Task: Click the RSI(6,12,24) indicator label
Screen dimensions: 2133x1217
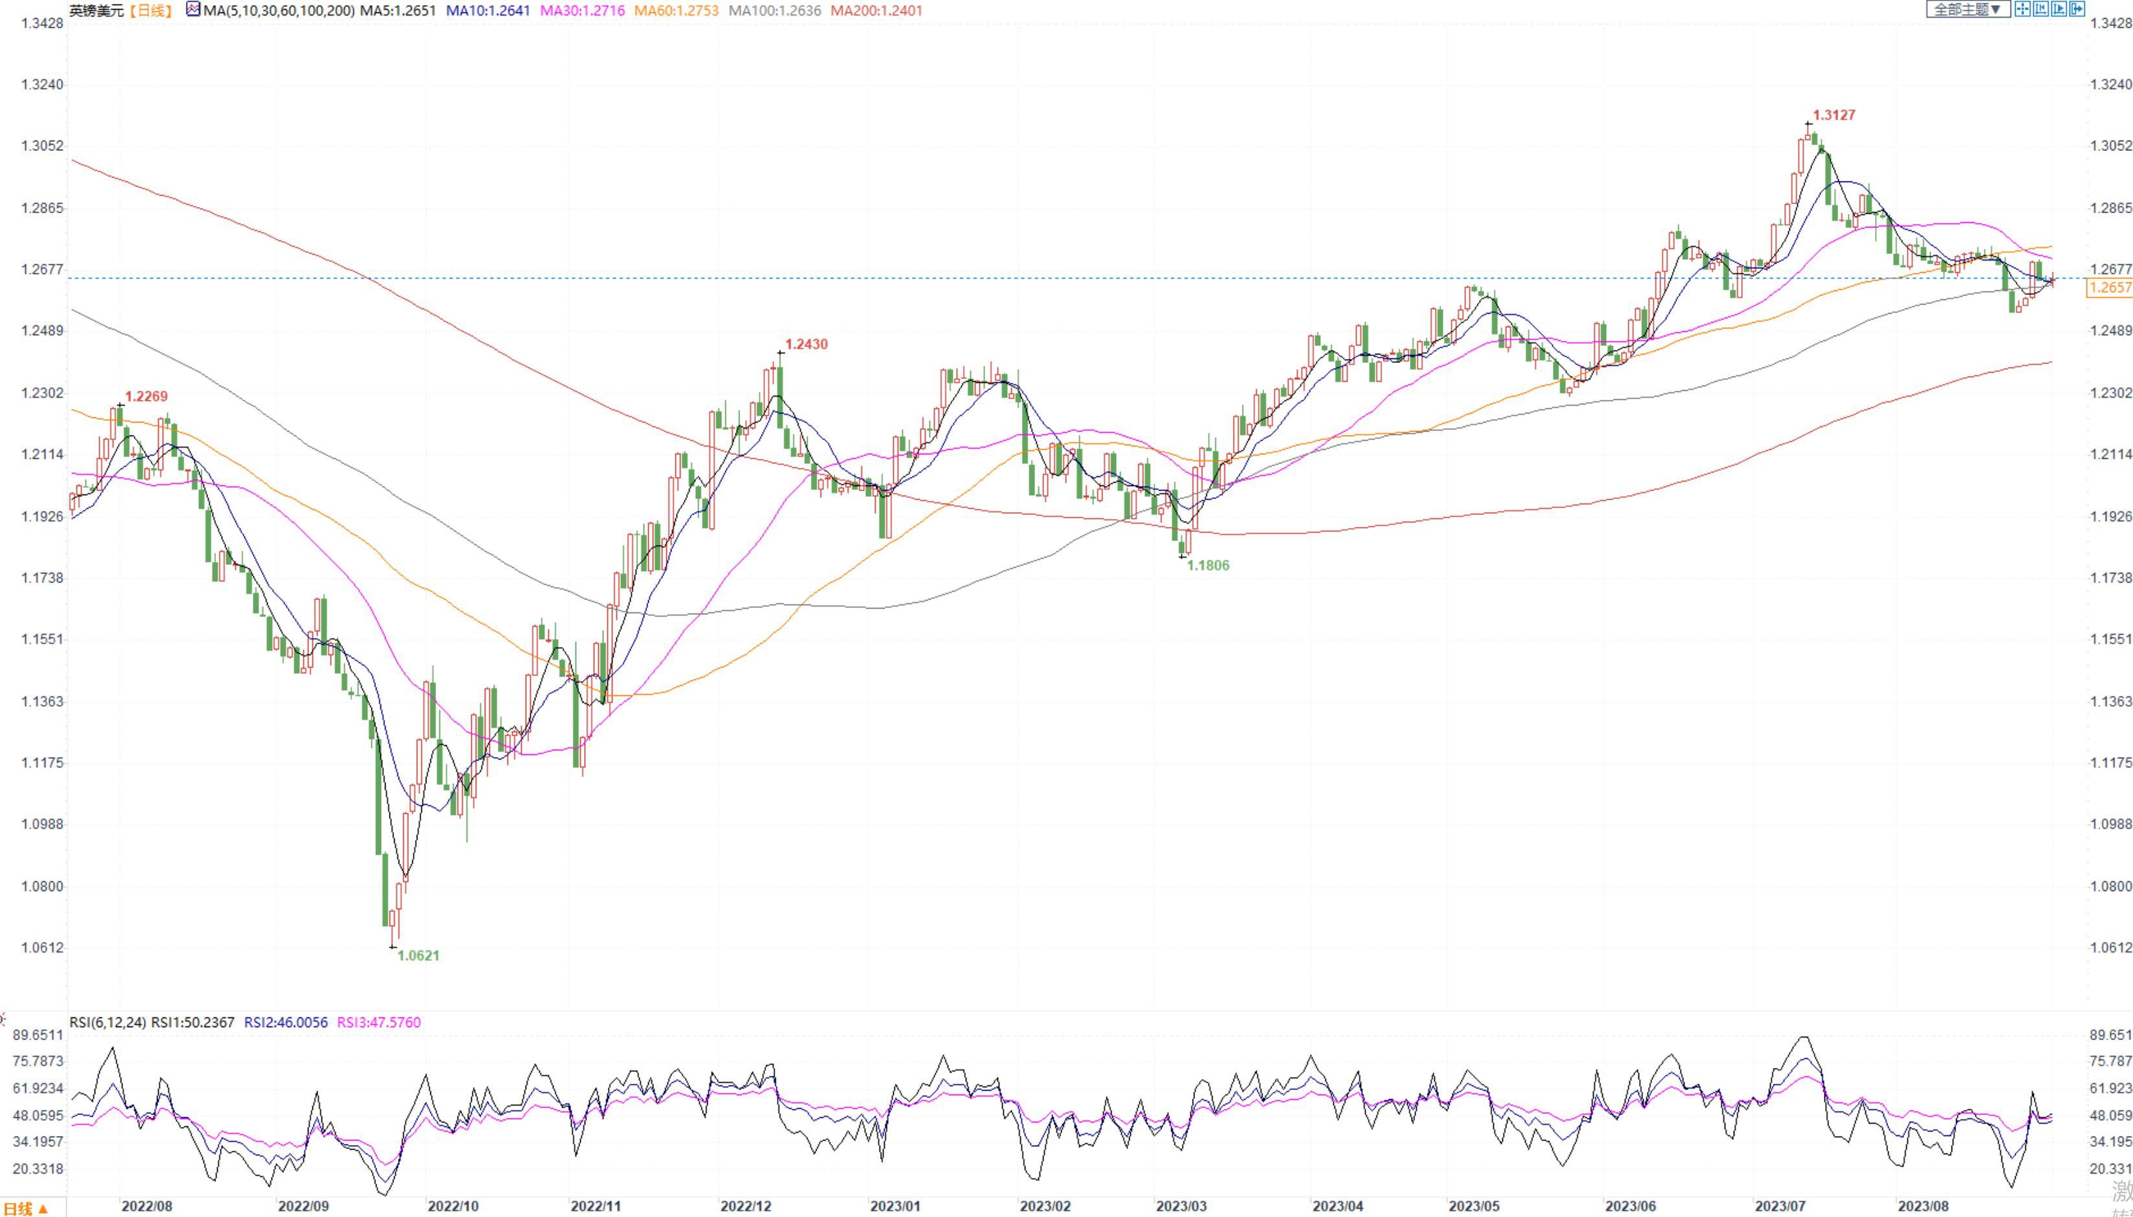Action: [108, 1022]
